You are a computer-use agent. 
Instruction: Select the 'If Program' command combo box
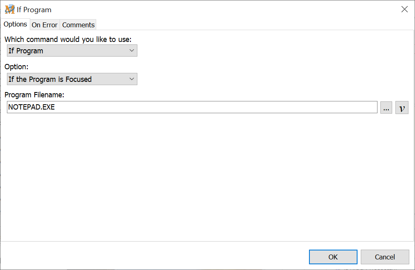(67, 50)
